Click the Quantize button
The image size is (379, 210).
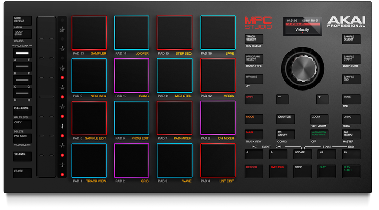285,119
